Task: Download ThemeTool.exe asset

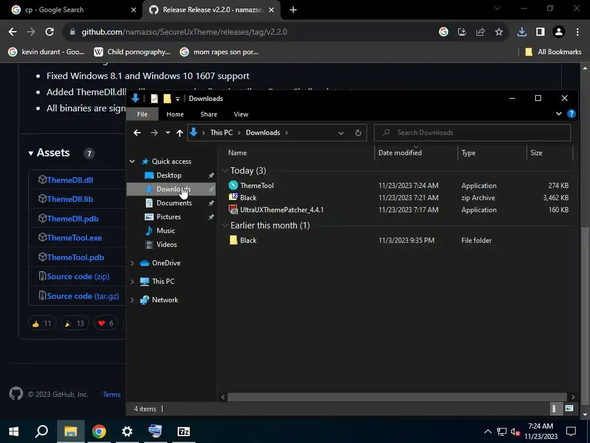Action: [74, 238]
